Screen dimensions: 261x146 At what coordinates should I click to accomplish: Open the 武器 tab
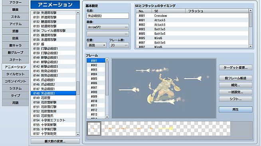(x=15, y=31)
